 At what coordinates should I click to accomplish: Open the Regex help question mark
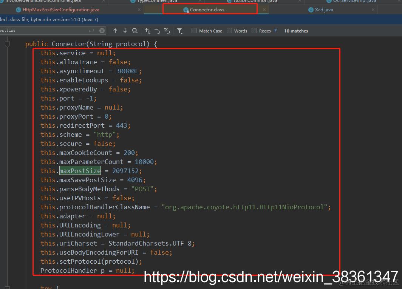[x=275, y=31]
